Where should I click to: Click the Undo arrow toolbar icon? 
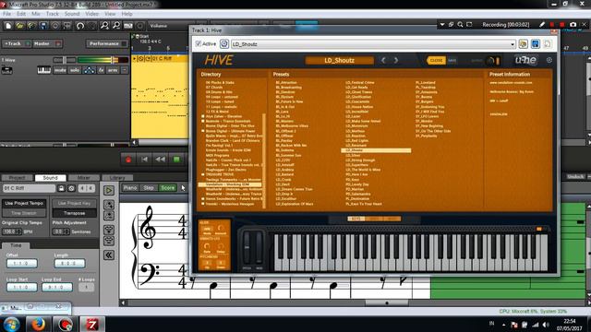point(80,26)
